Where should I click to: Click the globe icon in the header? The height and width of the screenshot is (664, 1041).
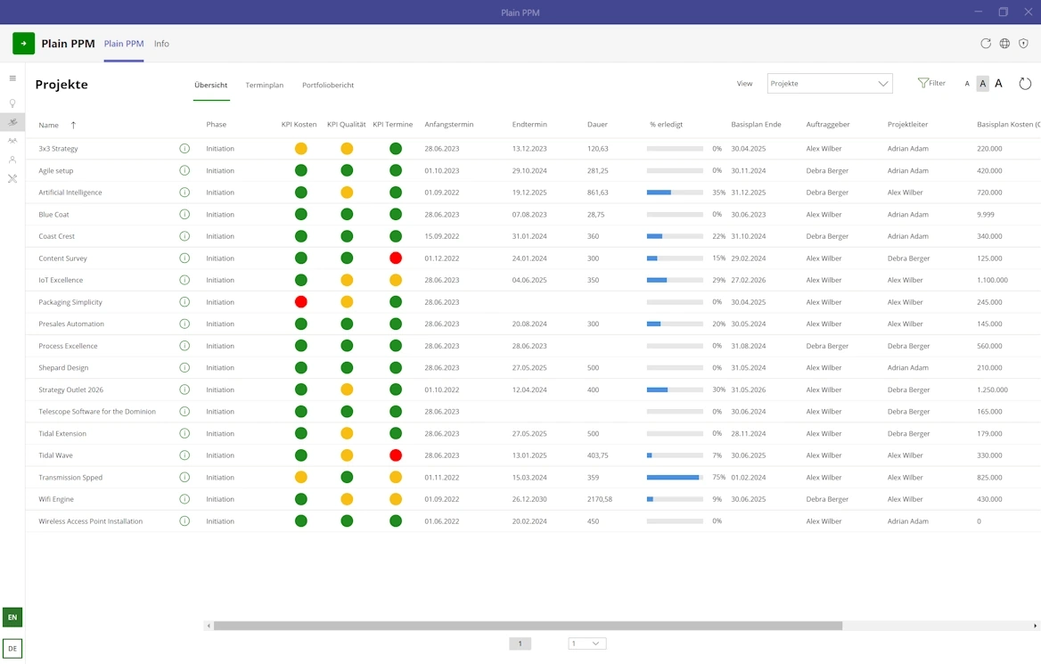pos(1004,44)
